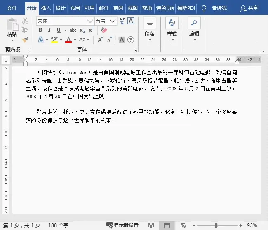The width and height of the screenshot is (268, 230).
Task: Click the 188 个字 word count
Action: click(x=58, y=225)
